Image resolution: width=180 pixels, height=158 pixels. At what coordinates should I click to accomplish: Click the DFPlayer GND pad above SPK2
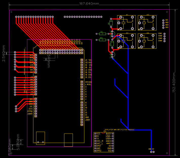[95, 148]
